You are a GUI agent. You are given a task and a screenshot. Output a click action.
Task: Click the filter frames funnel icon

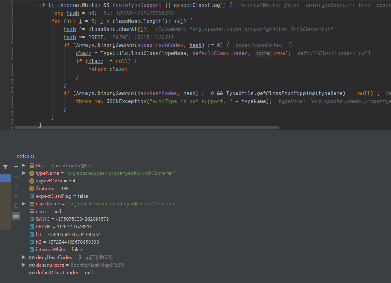coord(5,167)
